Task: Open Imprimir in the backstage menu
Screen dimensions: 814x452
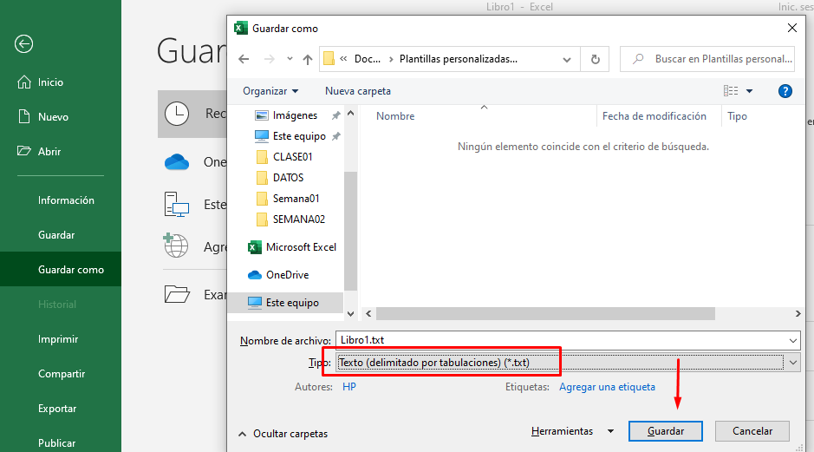Action: click(x=58, y=339)
